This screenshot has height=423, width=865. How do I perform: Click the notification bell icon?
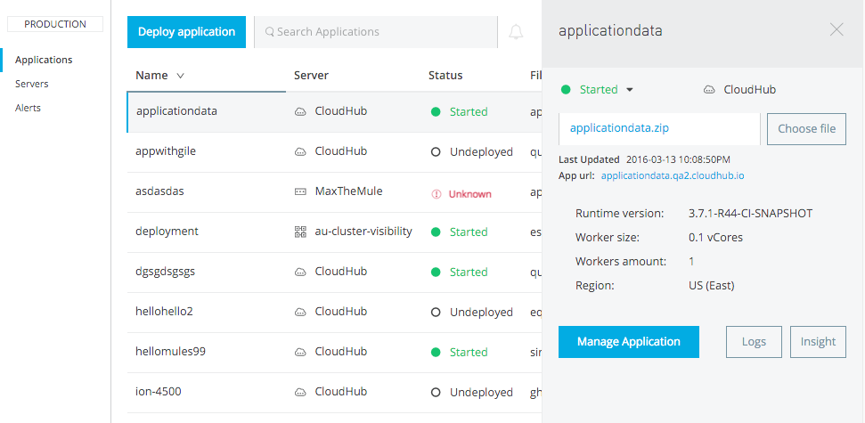516,32
